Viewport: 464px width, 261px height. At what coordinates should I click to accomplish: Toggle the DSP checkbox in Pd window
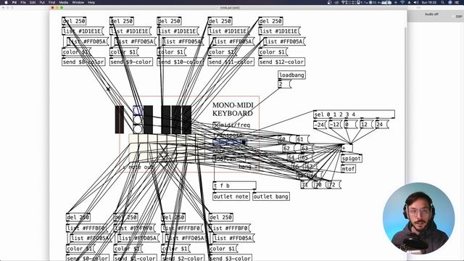pos(453,17)
